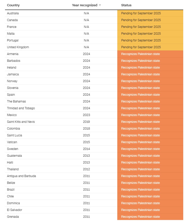Click the Ireland country cell
The width and height of the screenshot is (187, 221).
(x=12, y=68)
